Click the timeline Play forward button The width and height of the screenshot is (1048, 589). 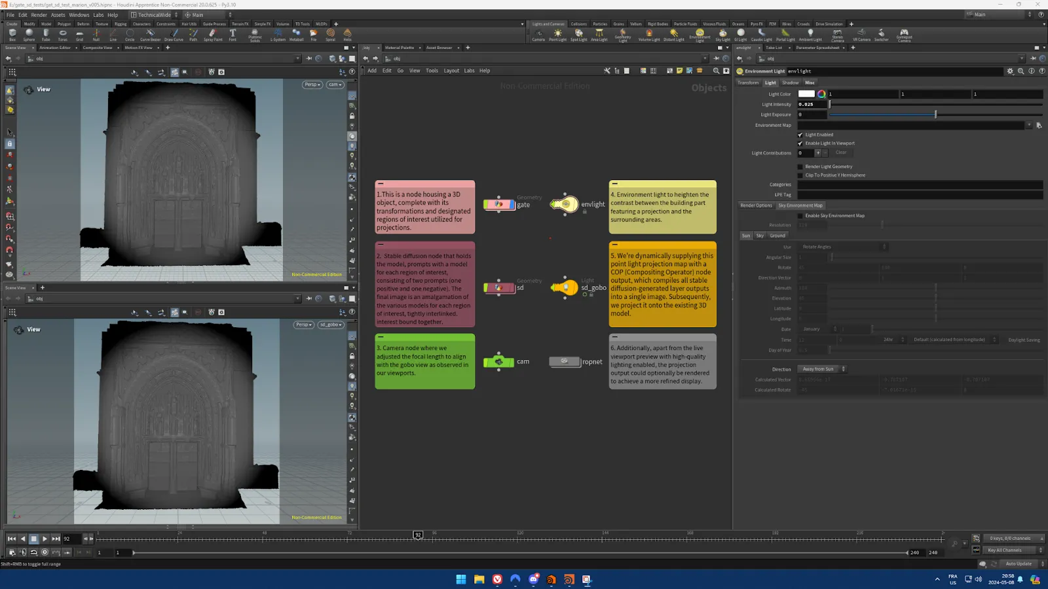pyautogui.click(x=45, y=539)
